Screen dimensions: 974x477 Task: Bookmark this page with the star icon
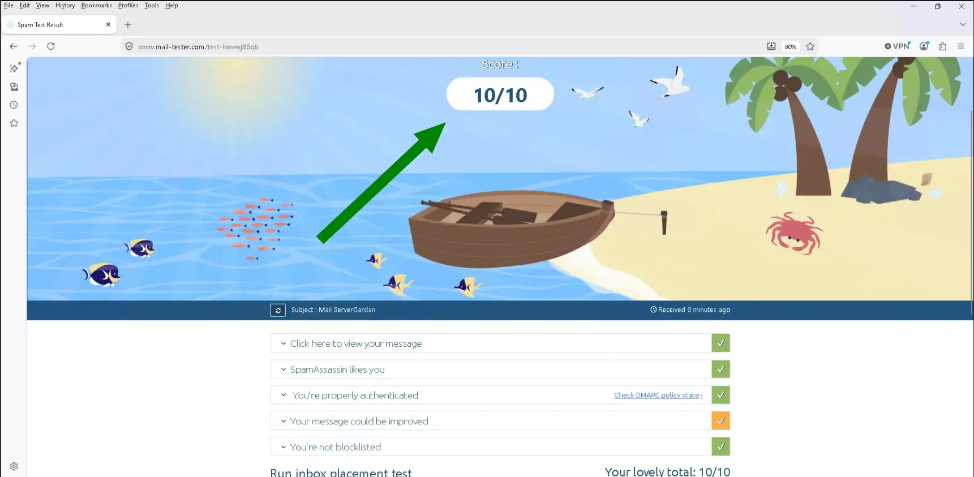(x=810, y=46)
